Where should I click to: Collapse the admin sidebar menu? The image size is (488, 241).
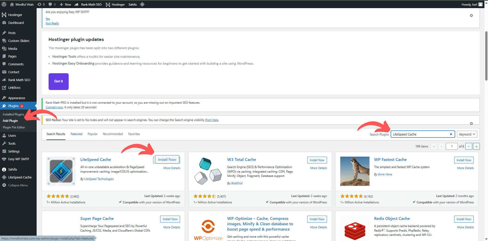[18, 185]
